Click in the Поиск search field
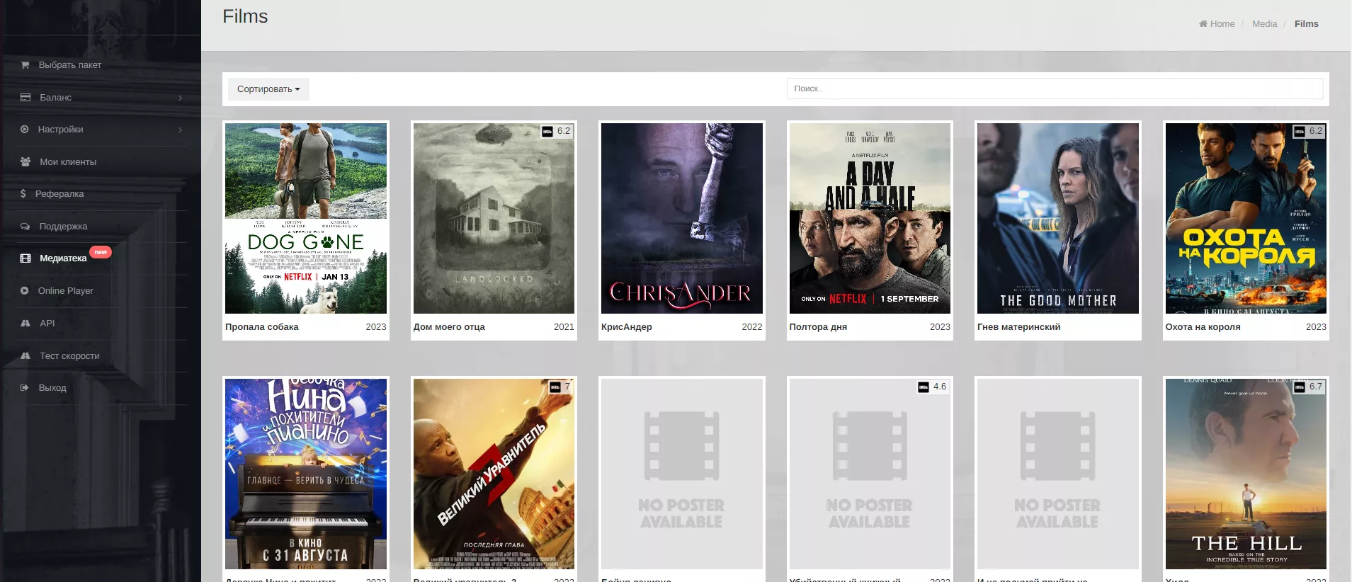 (x=1055, y=89)
